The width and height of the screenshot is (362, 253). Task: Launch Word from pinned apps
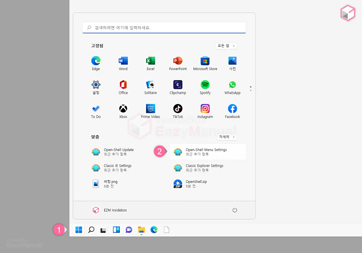coord(123,63)
